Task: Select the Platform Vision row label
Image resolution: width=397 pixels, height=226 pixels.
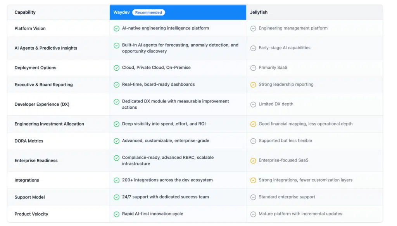Action: (30, 28)
